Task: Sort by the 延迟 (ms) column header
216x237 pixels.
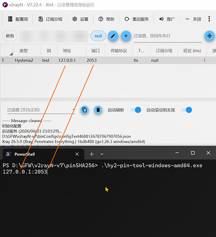Action: pyautogui.click(x=192, y=51)
